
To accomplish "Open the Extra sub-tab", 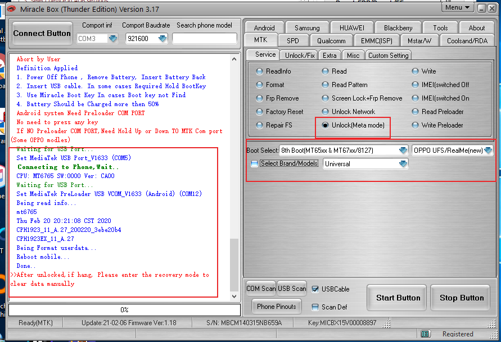I will 330,56.
